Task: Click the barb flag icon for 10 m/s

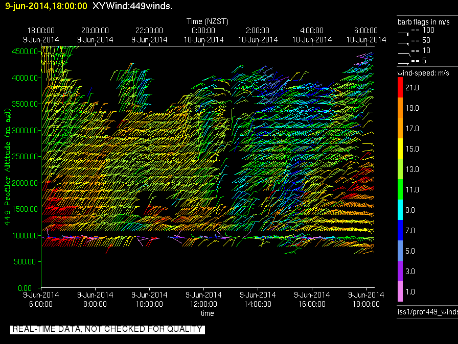Action: click(x=404, y=54)
